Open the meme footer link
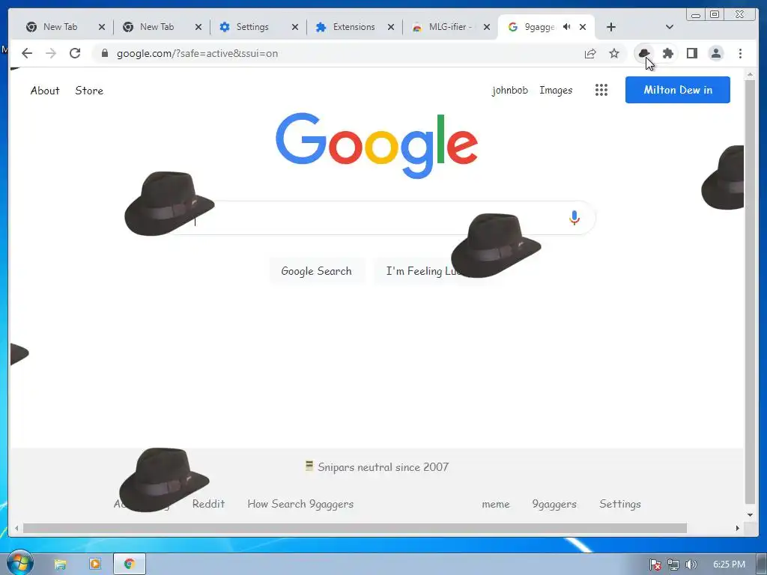Viewport: 767px width, 575px height. [x=496, y=504]
